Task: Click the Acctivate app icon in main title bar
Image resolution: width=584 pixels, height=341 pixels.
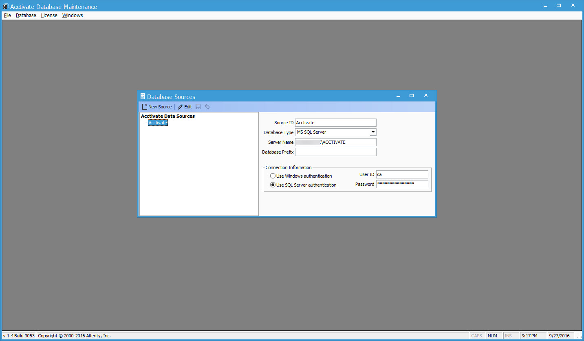Action: point(5,7)
